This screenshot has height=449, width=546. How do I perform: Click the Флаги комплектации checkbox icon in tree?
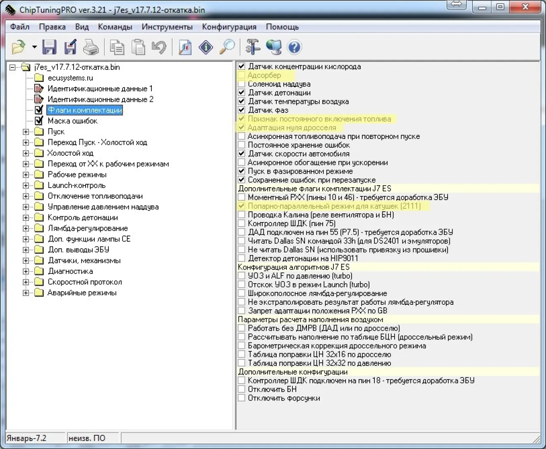point(39,110)
